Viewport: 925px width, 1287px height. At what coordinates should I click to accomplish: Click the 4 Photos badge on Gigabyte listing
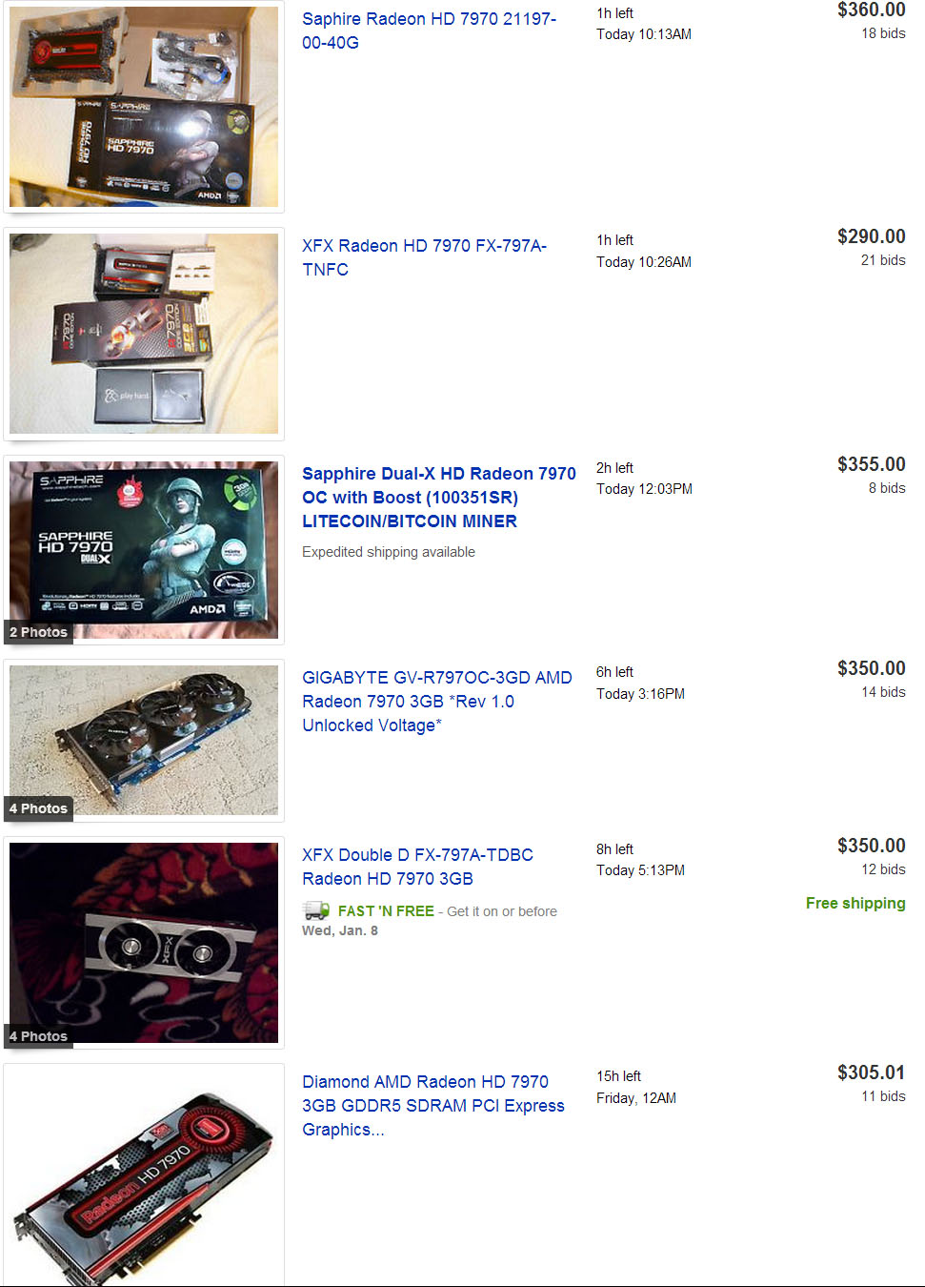[38, 808]
